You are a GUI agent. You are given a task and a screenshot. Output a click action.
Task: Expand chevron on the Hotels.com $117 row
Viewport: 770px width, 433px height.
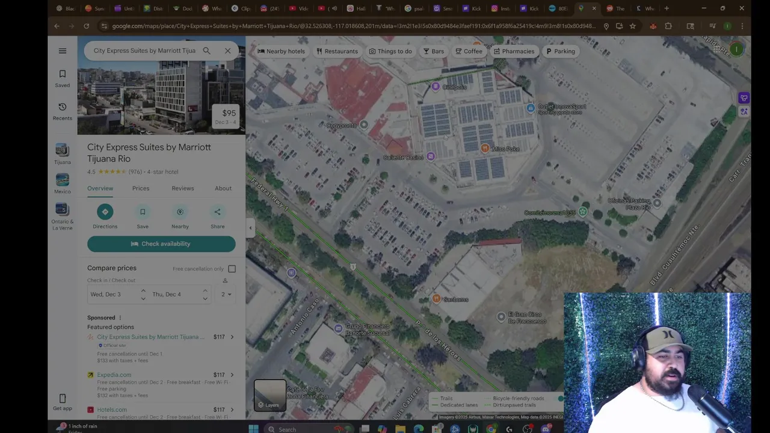pyautogui.click(x=232, y=410)
